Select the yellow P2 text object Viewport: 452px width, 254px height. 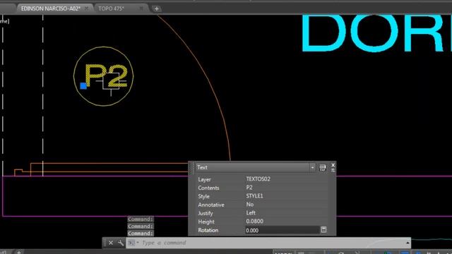[106, 75]
